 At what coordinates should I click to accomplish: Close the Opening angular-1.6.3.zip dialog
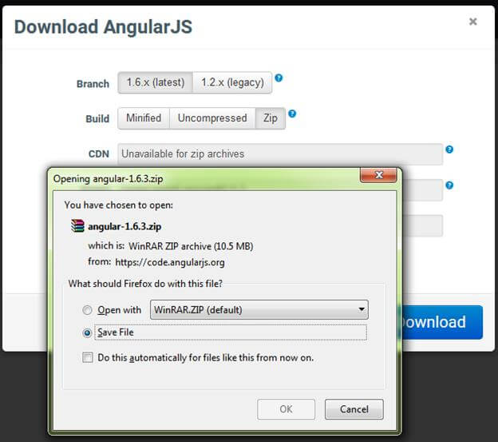coord(378,175)
